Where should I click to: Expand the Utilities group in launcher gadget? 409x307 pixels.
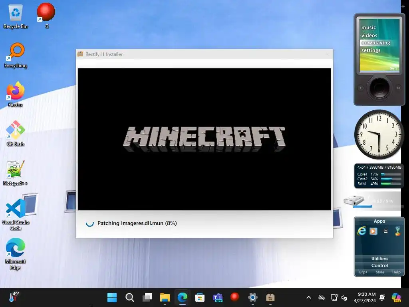click(379, 259)
